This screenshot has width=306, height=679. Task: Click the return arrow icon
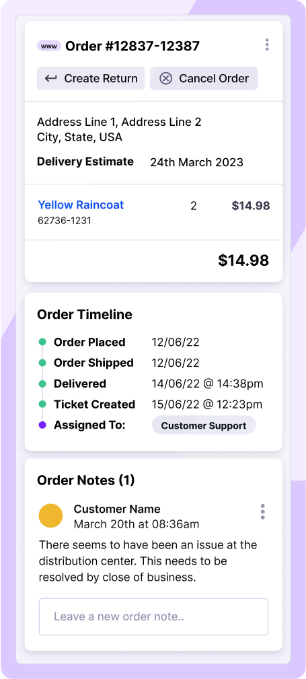coord(51,78)
